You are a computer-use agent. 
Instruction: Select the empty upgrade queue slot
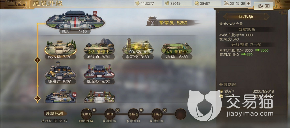[180, 114]
